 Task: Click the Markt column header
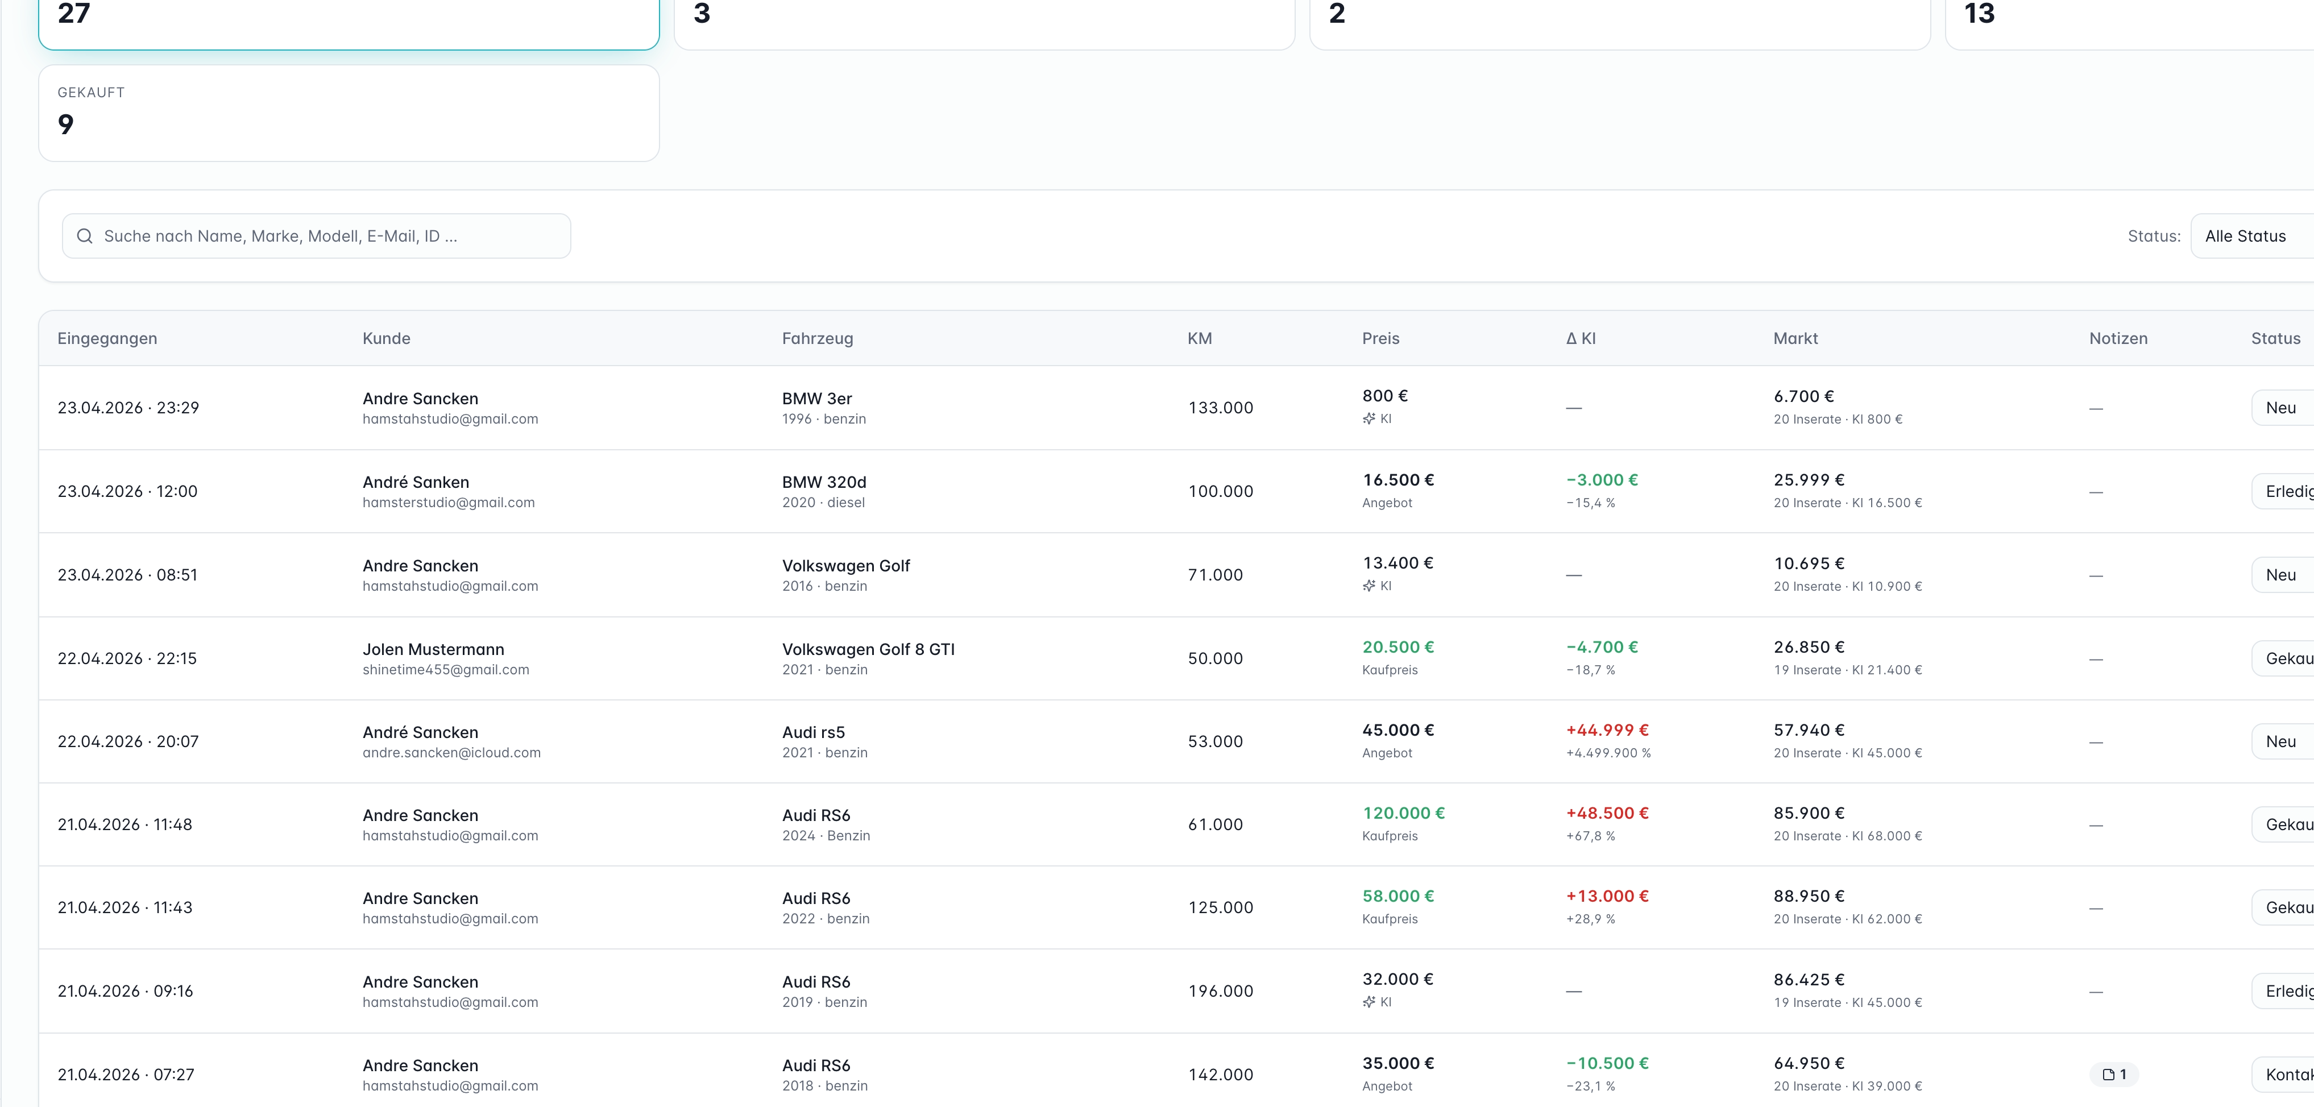[x=1795, y=339]
